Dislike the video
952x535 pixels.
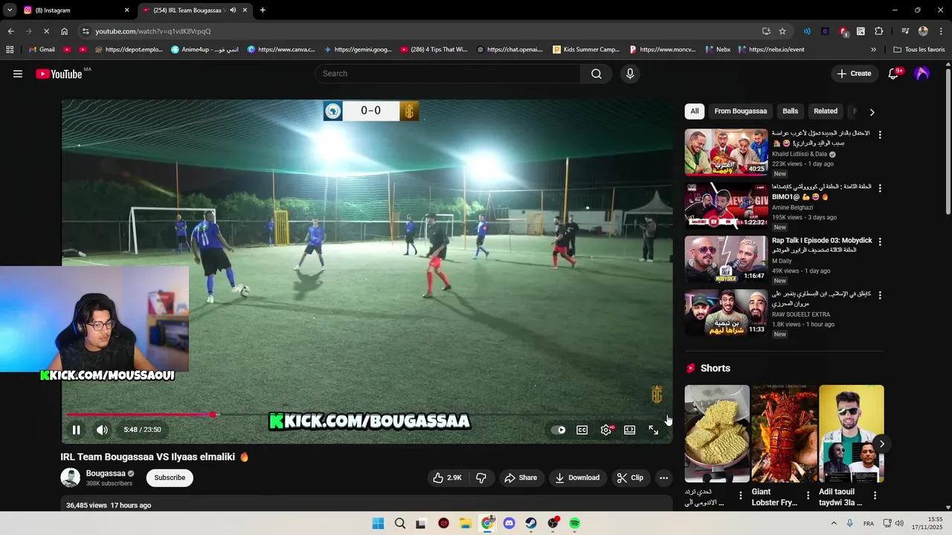tap(481, 478)
